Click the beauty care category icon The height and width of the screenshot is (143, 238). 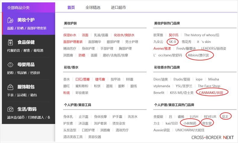[x=10, y=20]
